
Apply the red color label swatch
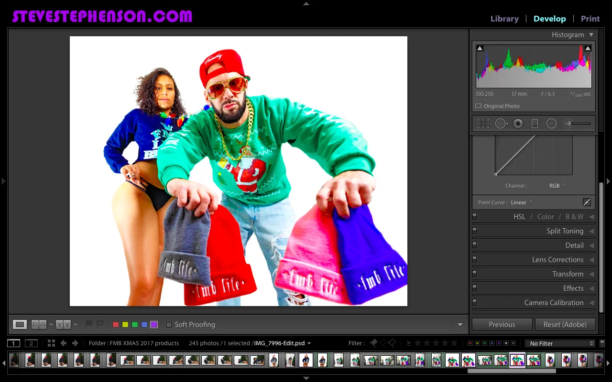pyautogui.click(x=116, y=325)
